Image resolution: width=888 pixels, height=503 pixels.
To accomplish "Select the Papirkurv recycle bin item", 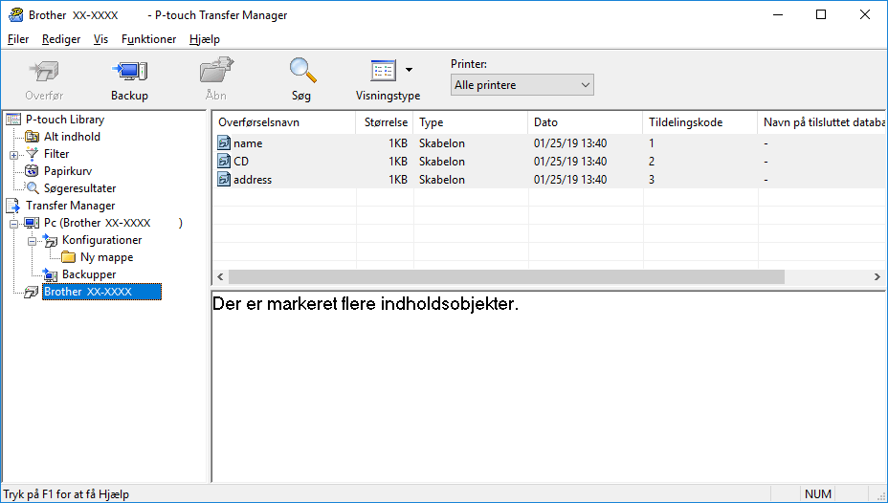I will [x=67, y=171].
